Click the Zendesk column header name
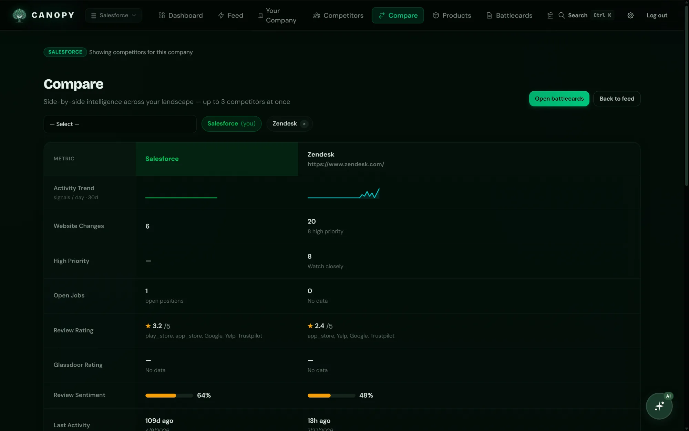Image resolution: width=689 pixels, height=431 pixels. point(321,154)
